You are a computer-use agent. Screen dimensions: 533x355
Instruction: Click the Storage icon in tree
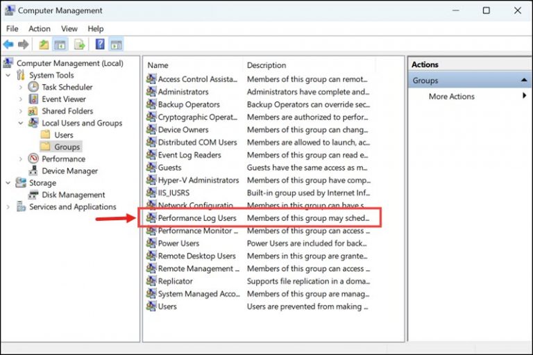point(21,183)
